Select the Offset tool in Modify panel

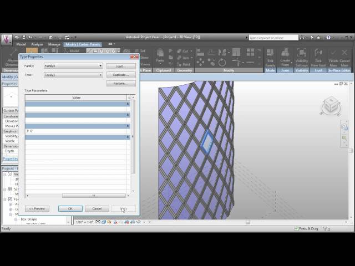pyautogui.click(x=212, y=52)
